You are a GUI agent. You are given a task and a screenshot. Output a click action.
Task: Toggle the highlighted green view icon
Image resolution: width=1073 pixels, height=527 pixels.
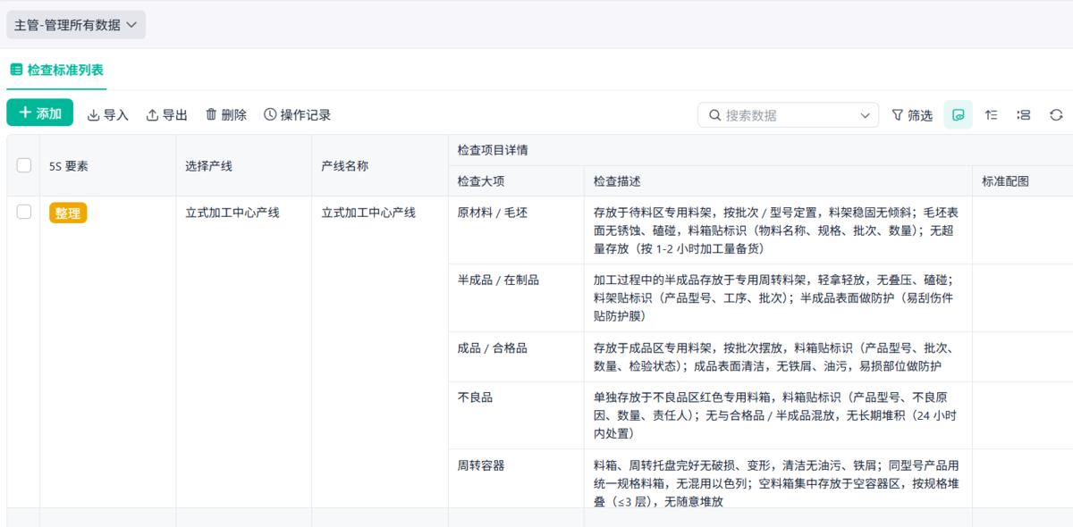(x=959, y=115)
